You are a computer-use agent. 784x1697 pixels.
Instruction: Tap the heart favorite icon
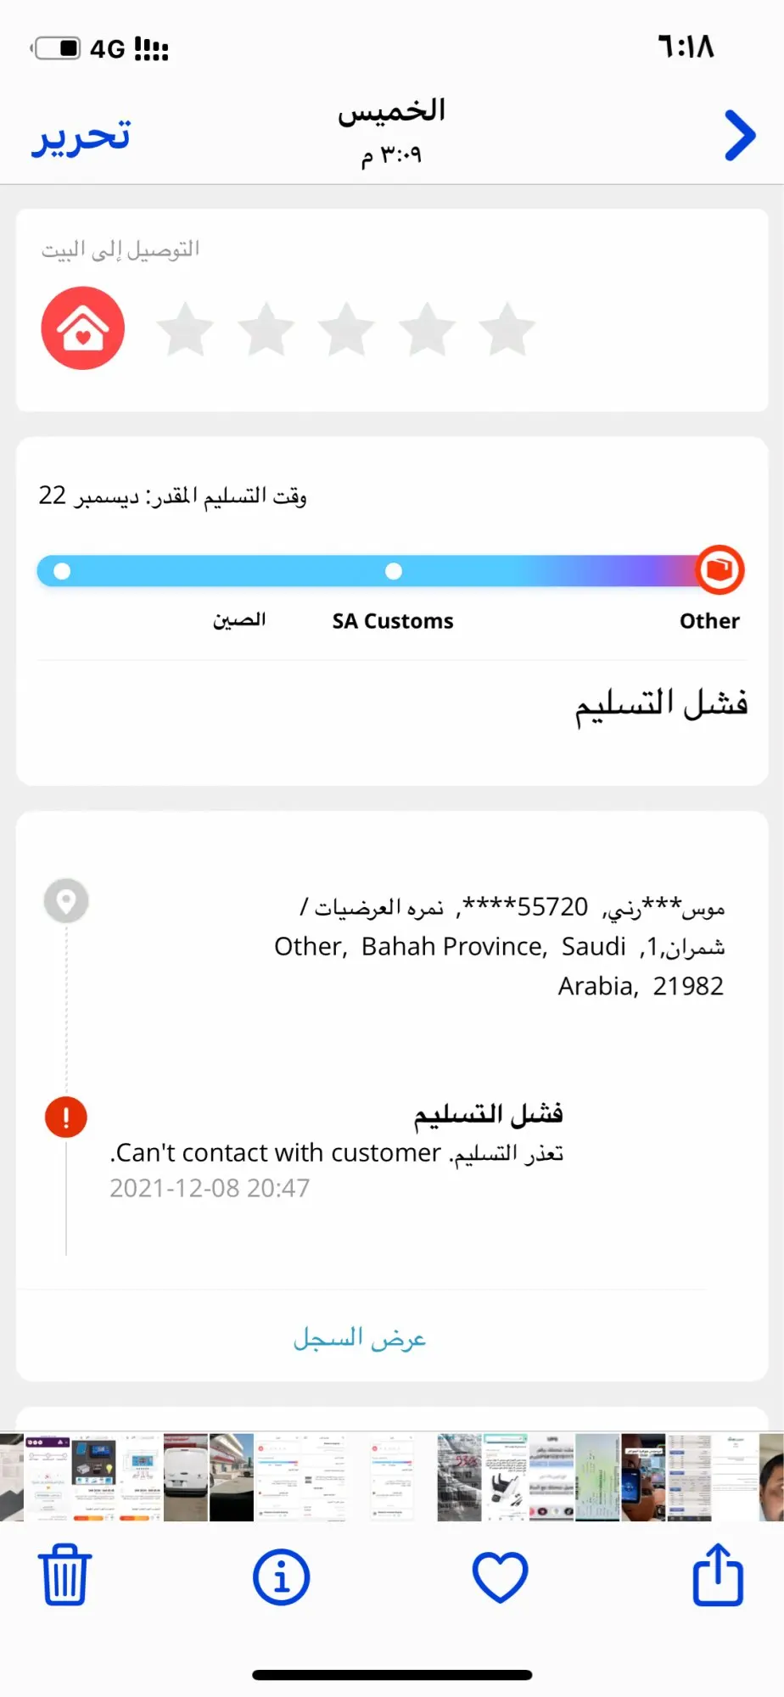coord(500,1577)
